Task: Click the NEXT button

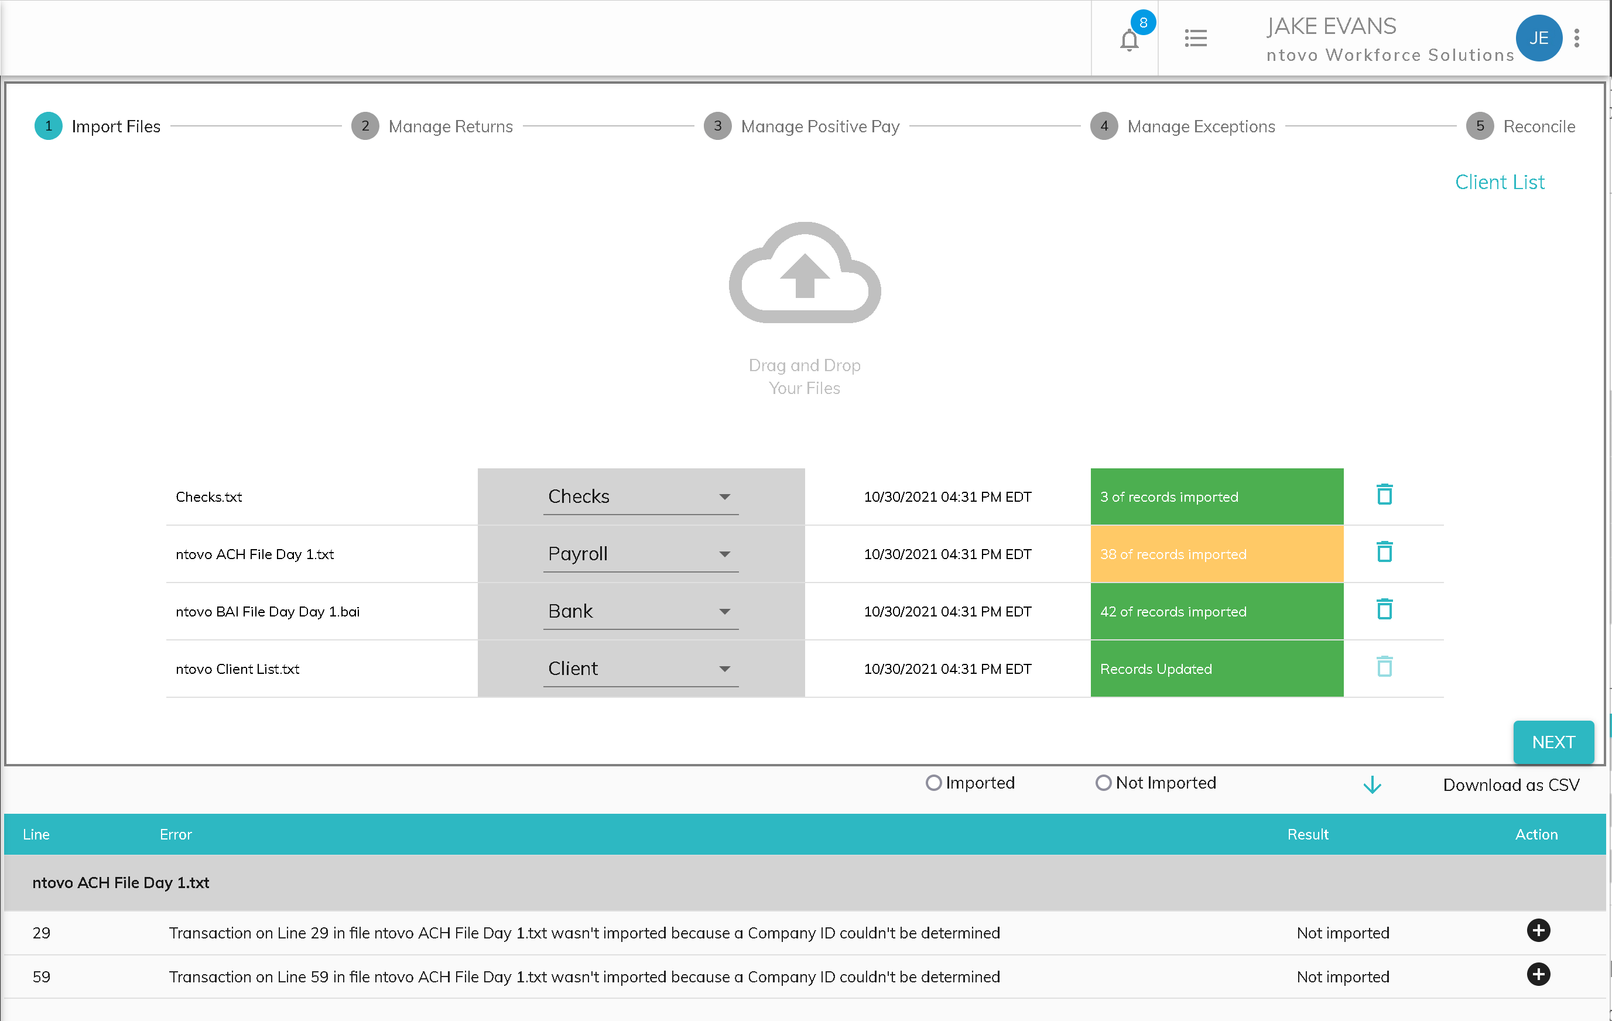Action: click(x=1552, y=742)
